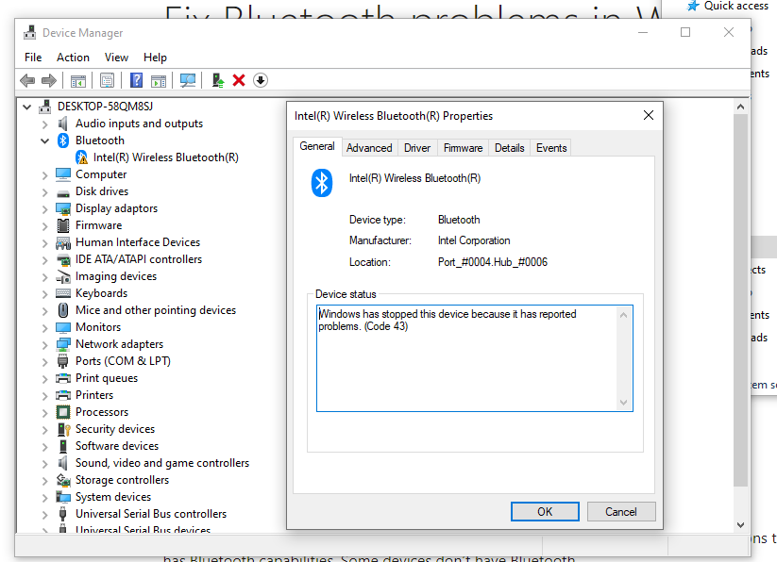Screen dimensions: 777x562
Task: Open the Help menu
Action: click(x=155, y=58)
